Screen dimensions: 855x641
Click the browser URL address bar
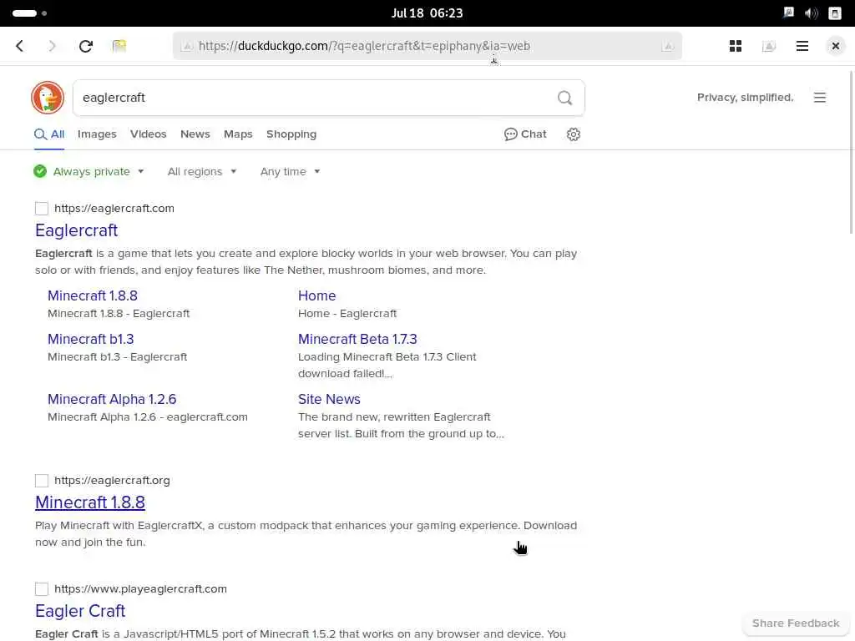pyautogui.click(x=427, y=47)
